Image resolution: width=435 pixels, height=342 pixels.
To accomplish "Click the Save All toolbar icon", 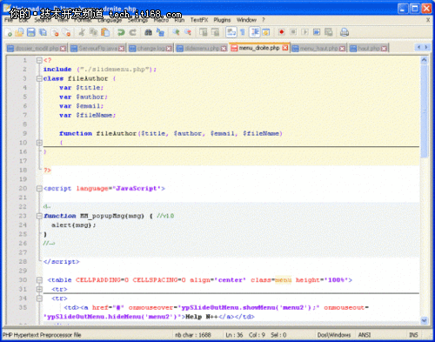I will tap(43, 32).
